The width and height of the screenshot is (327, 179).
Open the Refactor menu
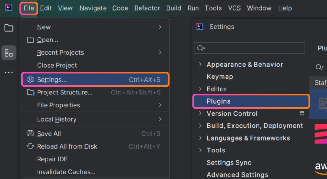(147, 8)
